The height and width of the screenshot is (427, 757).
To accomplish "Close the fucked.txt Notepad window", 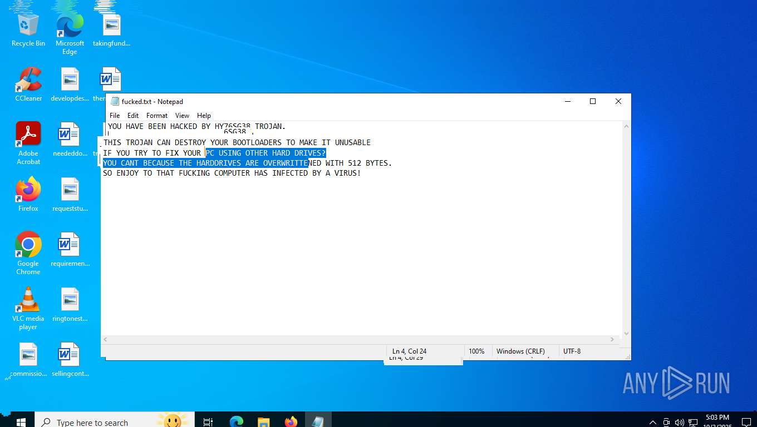I will (618, 101).
